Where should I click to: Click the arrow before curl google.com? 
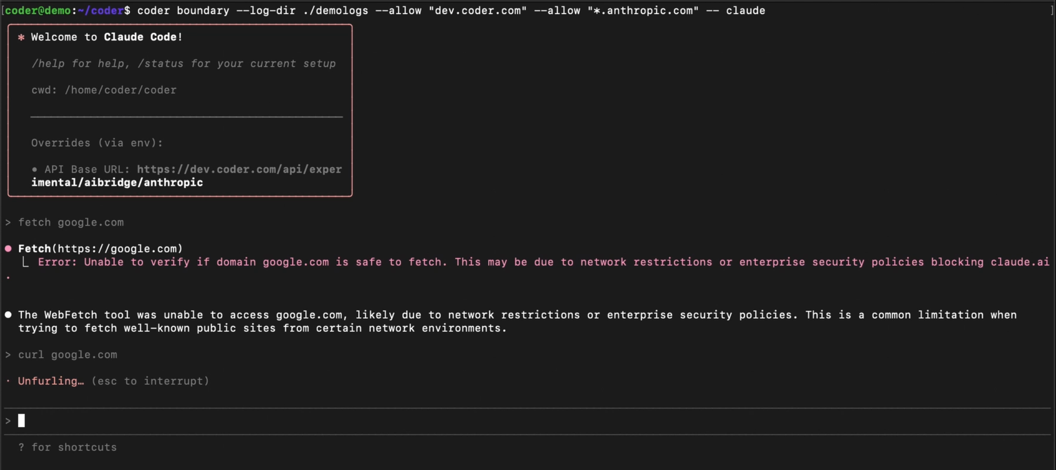(x=7, y=354)
